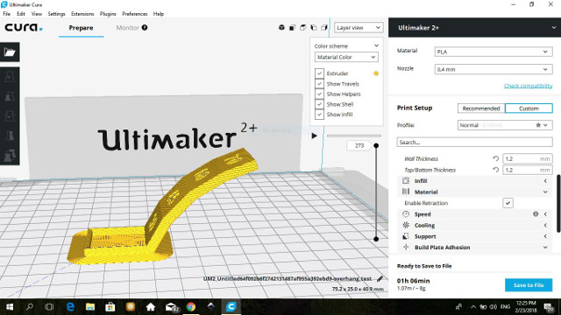This screenshot has width=561, height=315.
Task: Switch to front camera view icon
Action: (x=292, y=27)
